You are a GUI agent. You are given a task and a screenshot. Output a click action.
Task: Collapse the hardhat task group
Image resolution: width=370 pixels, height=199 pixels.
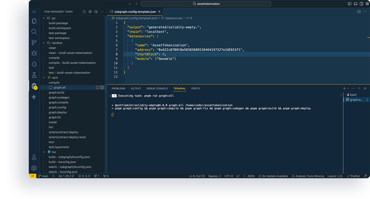[x=44, y=43]
